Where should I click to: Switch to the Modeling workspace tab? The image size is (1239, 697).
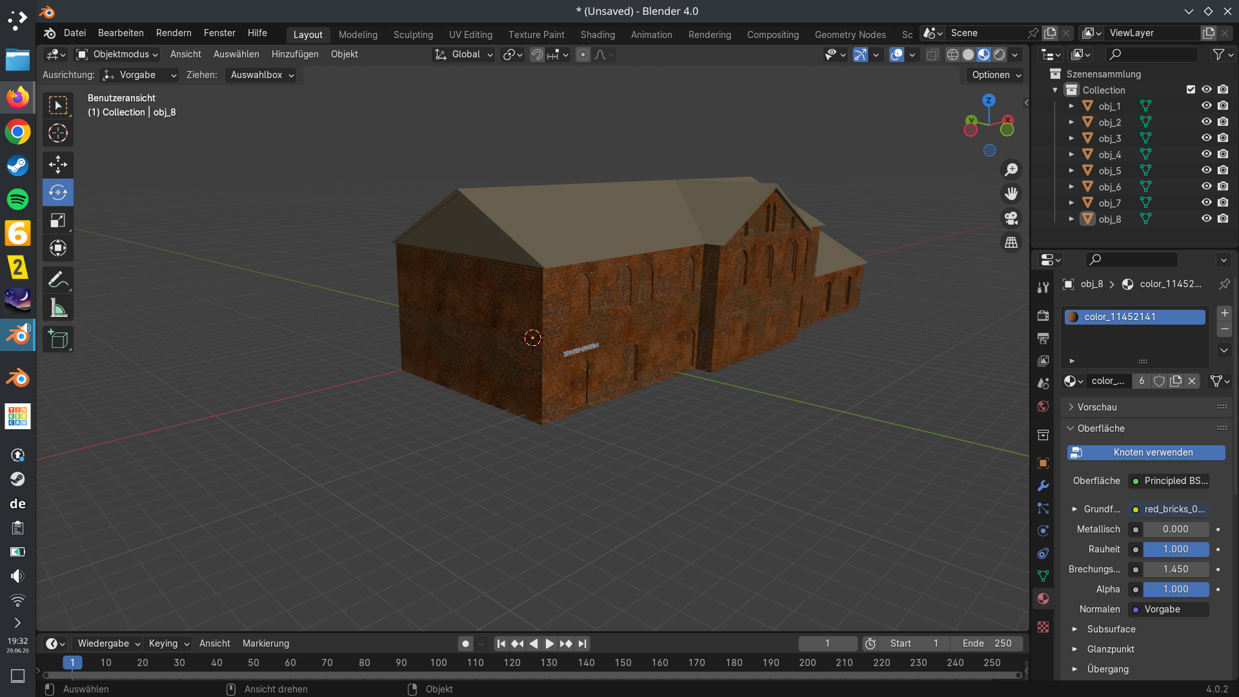[358, 35]
